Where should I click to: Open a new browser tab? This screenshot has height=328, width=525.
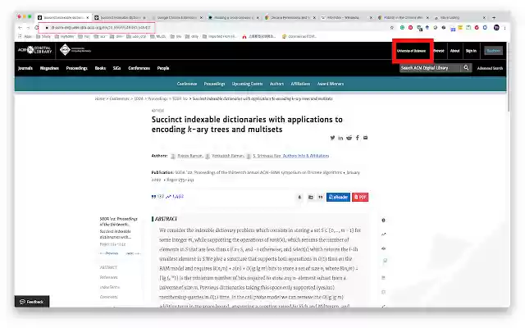point(494,17)
